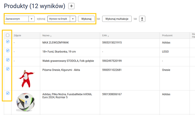The height and width of the screenshot is (115, 195).
Task: Open the Adidas football product image
Action: [x=25, y=102]
